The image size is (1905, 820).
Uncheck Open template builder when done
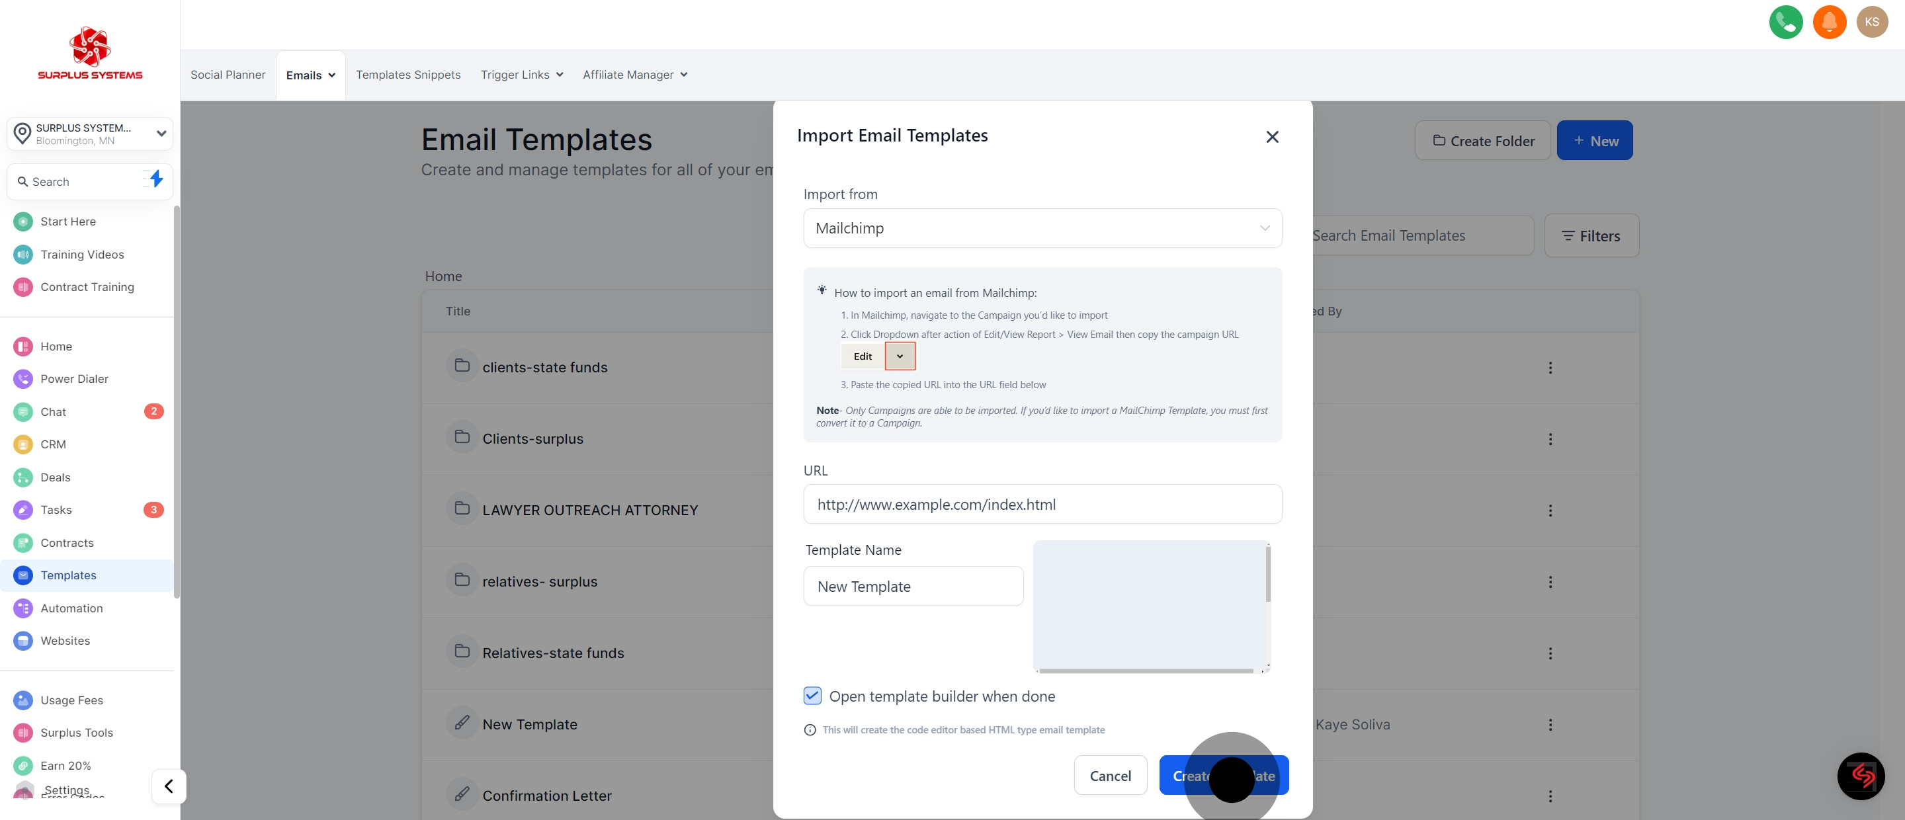[812, 696]
